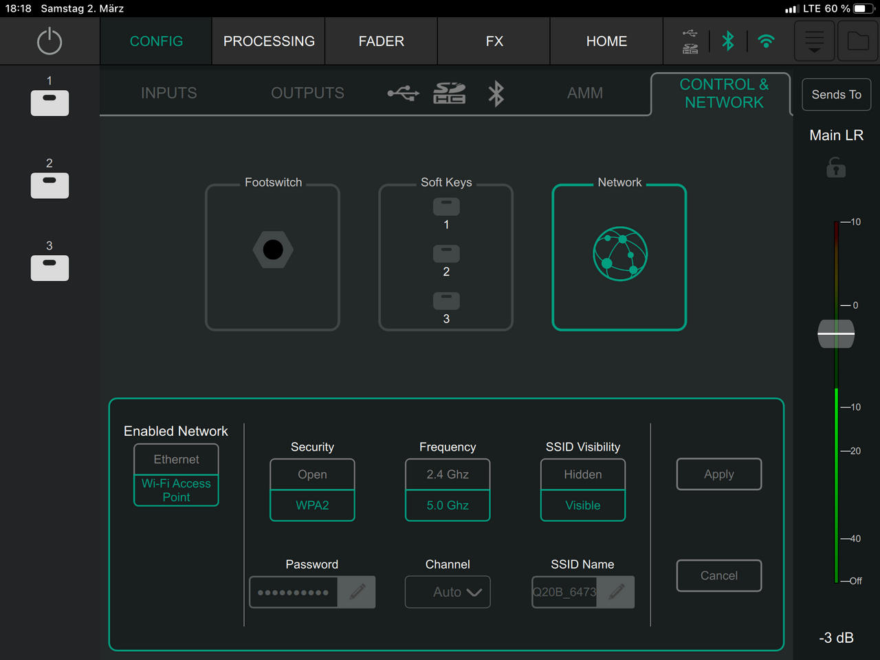
Task: Click the Main LR fader handle
Action: pyautogui.click(x=836, y=333)
